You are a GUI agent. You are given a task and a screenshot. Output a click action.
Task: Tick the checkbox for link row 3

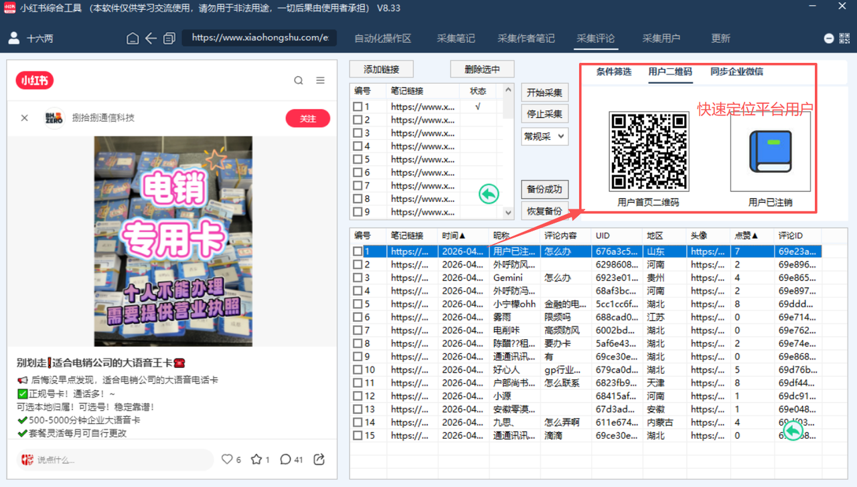coord(358,132)
